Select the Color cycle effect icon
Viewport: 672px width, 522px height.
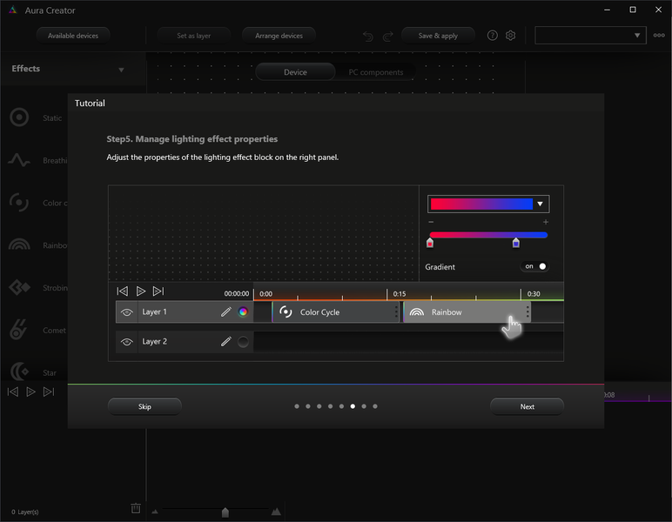point(19,203)
